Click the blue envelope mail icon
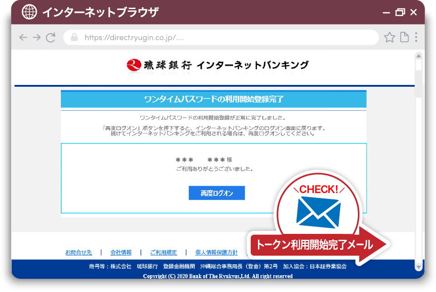The image size is (436, 292). [x=318, y=212]
